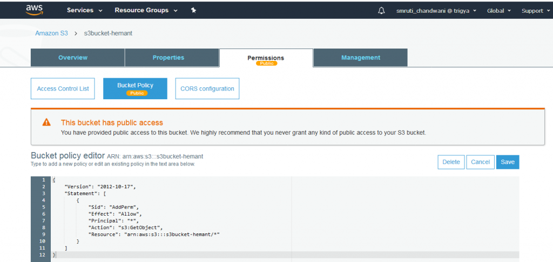Click the orange warning triangle icon
The image size is (553, 262).
coord(46,122)
